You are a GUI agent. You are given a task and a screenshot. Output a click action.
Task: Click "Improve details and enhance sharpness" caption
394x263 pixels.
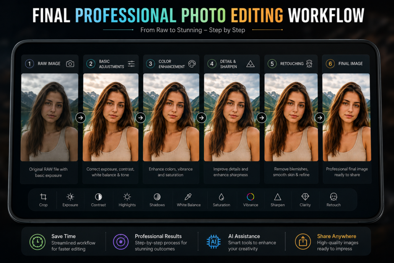point(231,172)
